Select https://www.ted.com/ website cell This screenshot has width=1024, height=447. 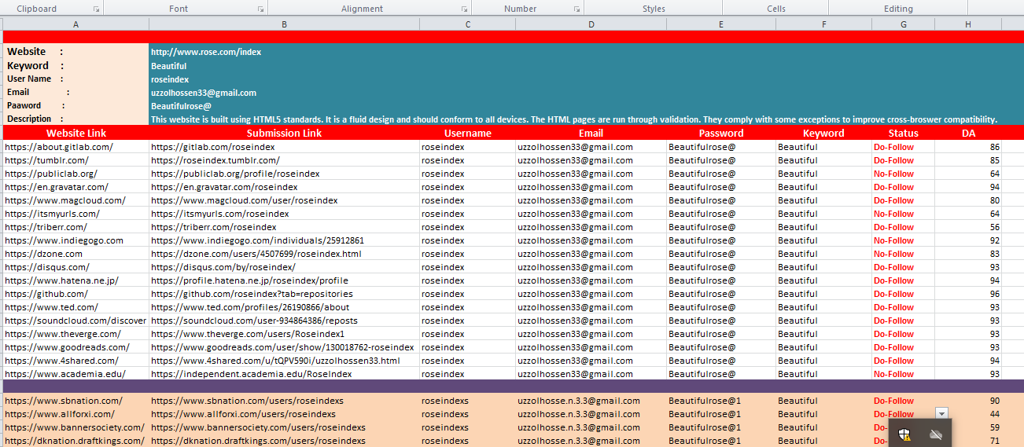[x=76, y=307]
